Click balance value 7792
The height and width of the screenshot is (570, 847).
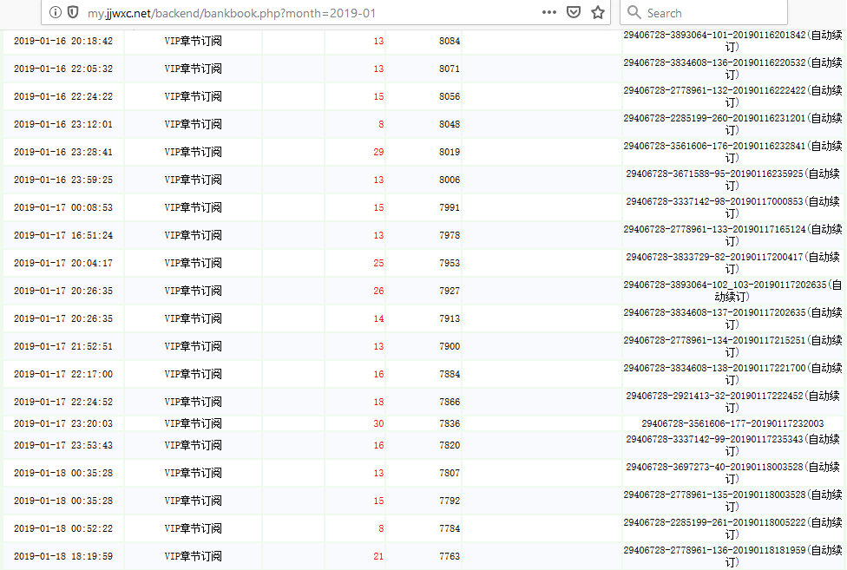[450, 501]
